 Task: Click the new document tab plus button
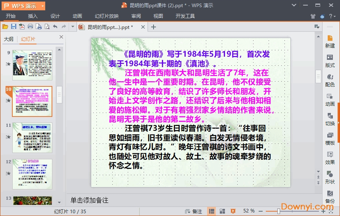pos(154,27)
